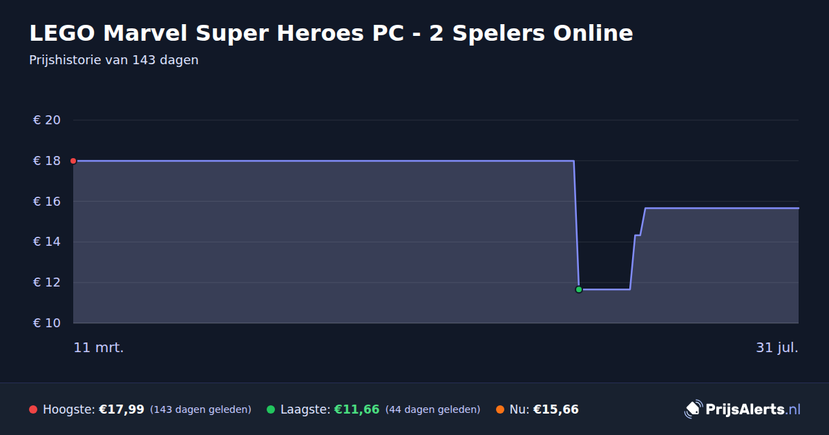Image resolution: width=829 pixels, height=435 pixels.
Task: Click the 44 dagen geleden note
Action: (x=432, y=409)
